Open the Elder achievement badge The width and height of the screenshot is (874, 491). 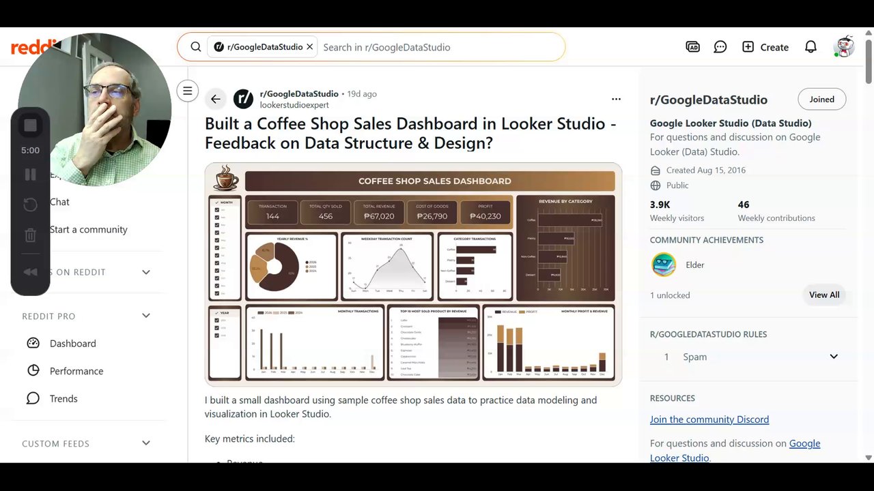pos(664,265)
